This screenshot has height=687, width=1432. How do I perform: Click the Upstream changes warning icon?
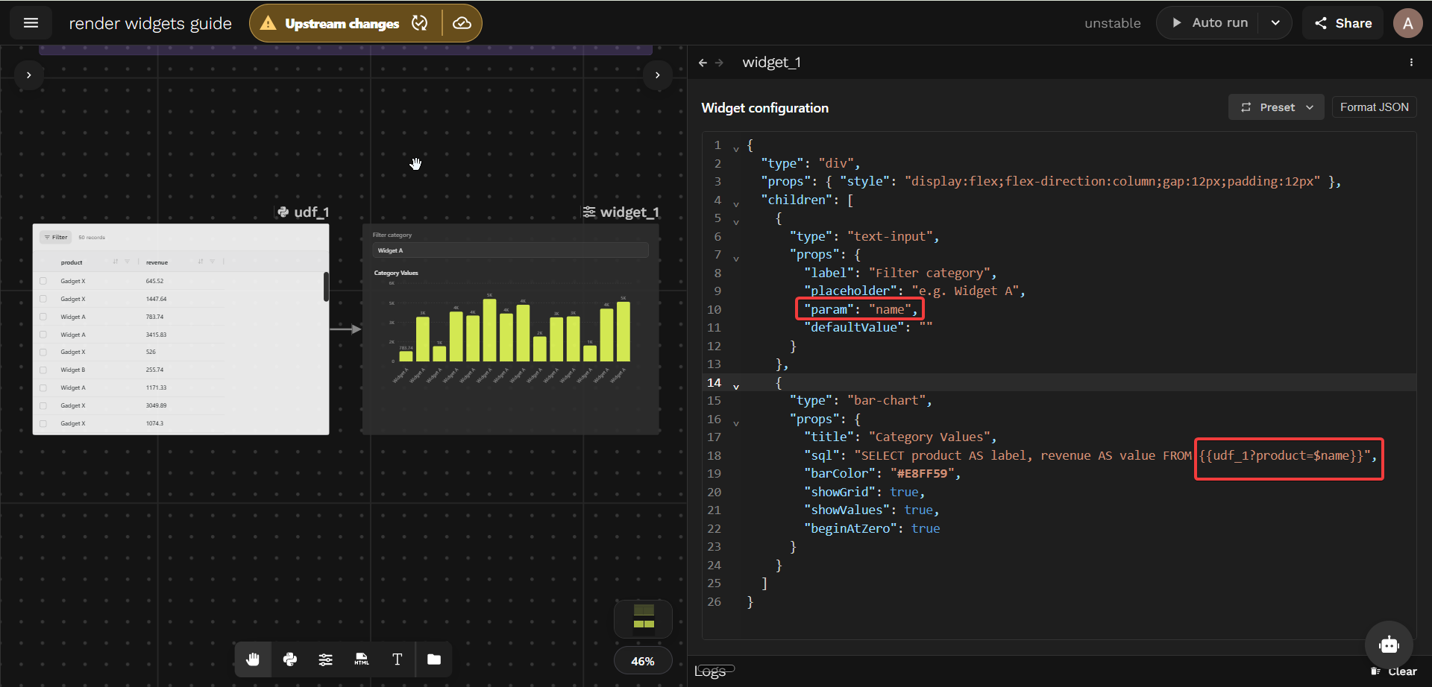[x=268, y=23]
